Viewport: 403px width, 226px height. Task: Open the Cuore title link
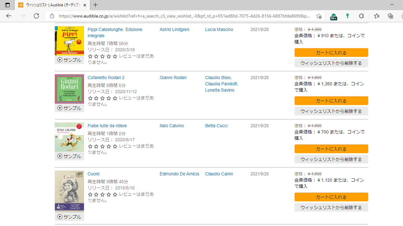click(x=94, y=174)
